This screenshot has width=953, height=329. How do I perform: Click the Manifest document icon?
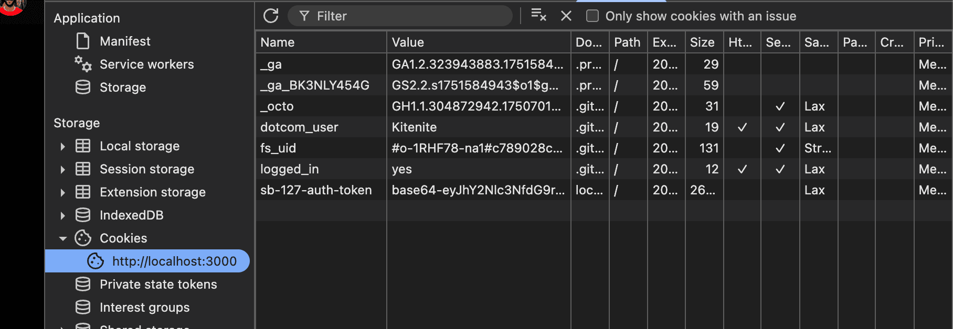tap(83, 41)
